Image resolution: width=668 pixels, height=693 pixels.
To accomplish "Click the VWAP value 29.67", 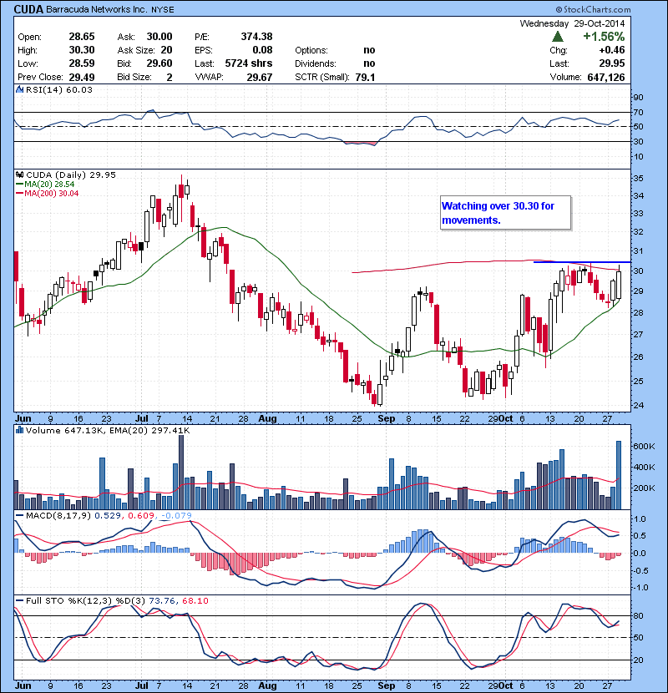I will tap(260, 77).
